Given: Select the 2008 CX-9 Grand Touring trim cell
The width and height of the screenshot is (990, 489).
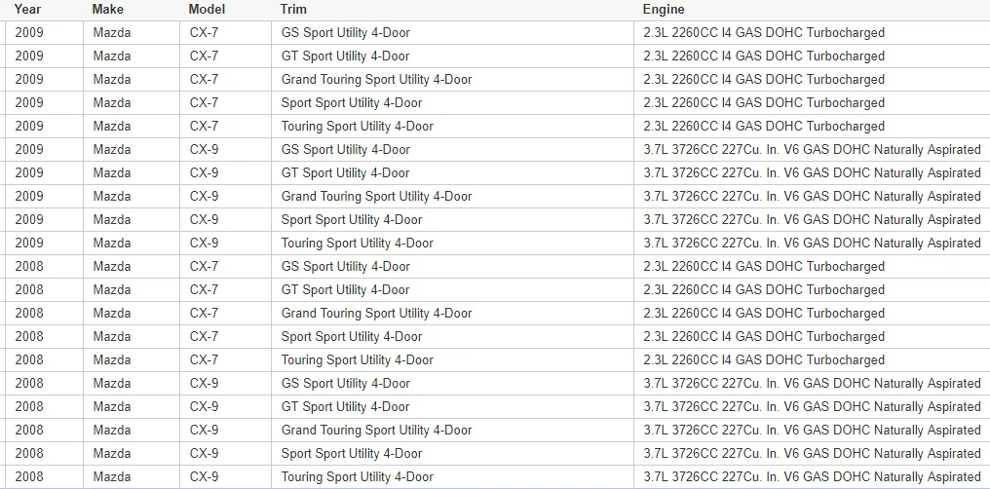Looking at the screenshot, I should pos(453,430).
